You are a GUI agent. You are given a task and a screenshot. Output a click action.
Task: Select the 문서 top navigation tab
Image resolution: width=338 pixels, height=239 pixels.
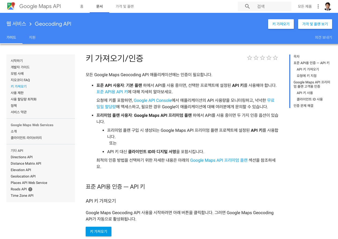point(100,6)
